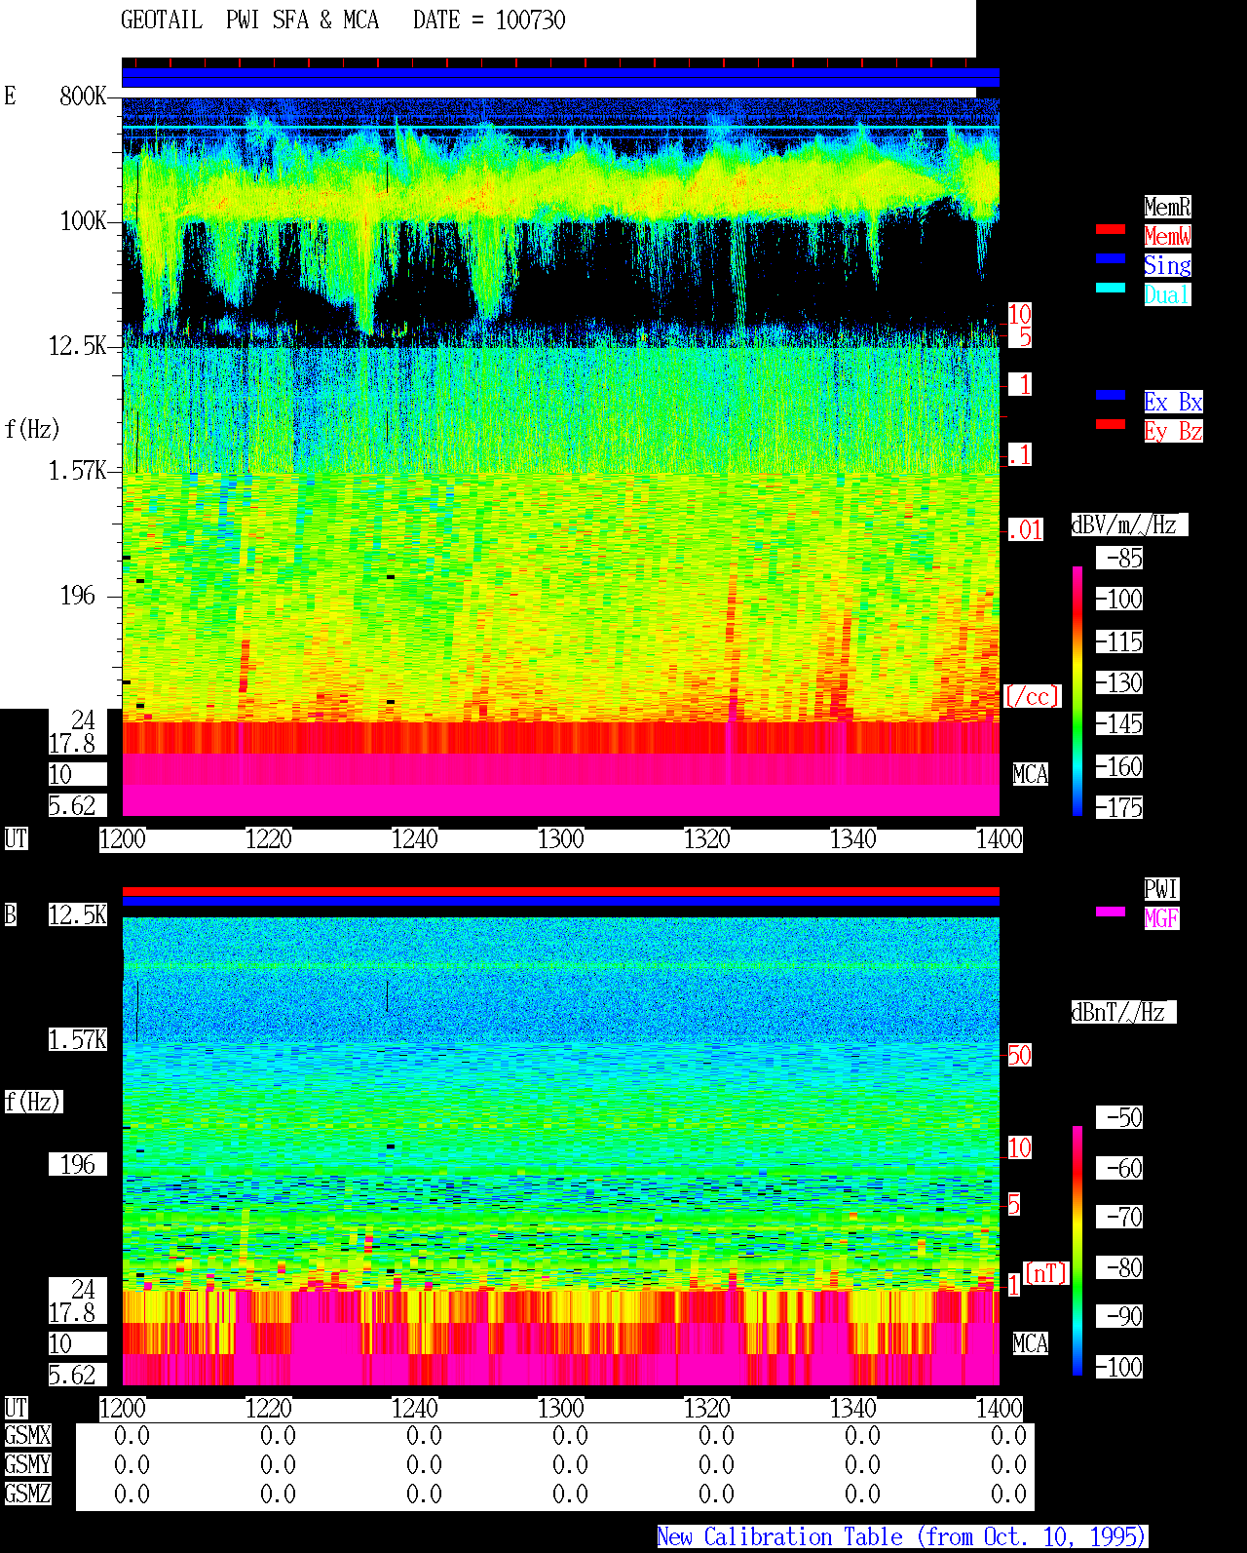1247x1553 pixels.
Task: Click the Ex Bx legend label
Action: (1173, 402)
